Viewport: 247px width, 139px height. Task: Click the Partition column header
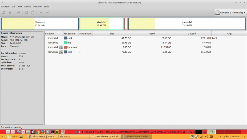pos(54,33)
